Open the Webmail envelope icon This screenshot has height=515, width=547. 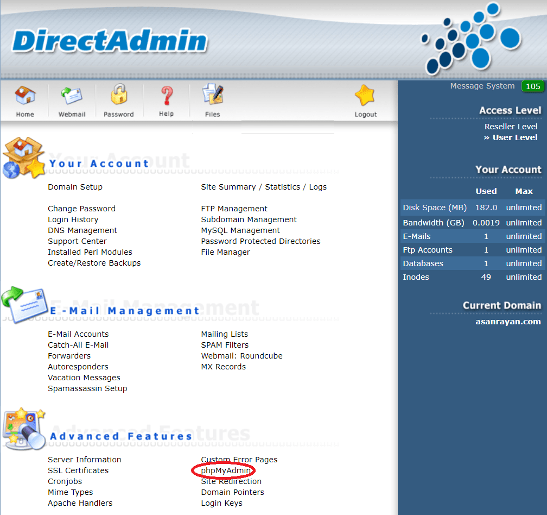[72, 96]
